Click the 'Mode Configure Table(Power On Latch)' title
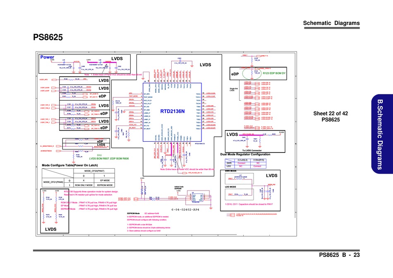Viewport: 393px width, 278px height. (x=69, y=165)
